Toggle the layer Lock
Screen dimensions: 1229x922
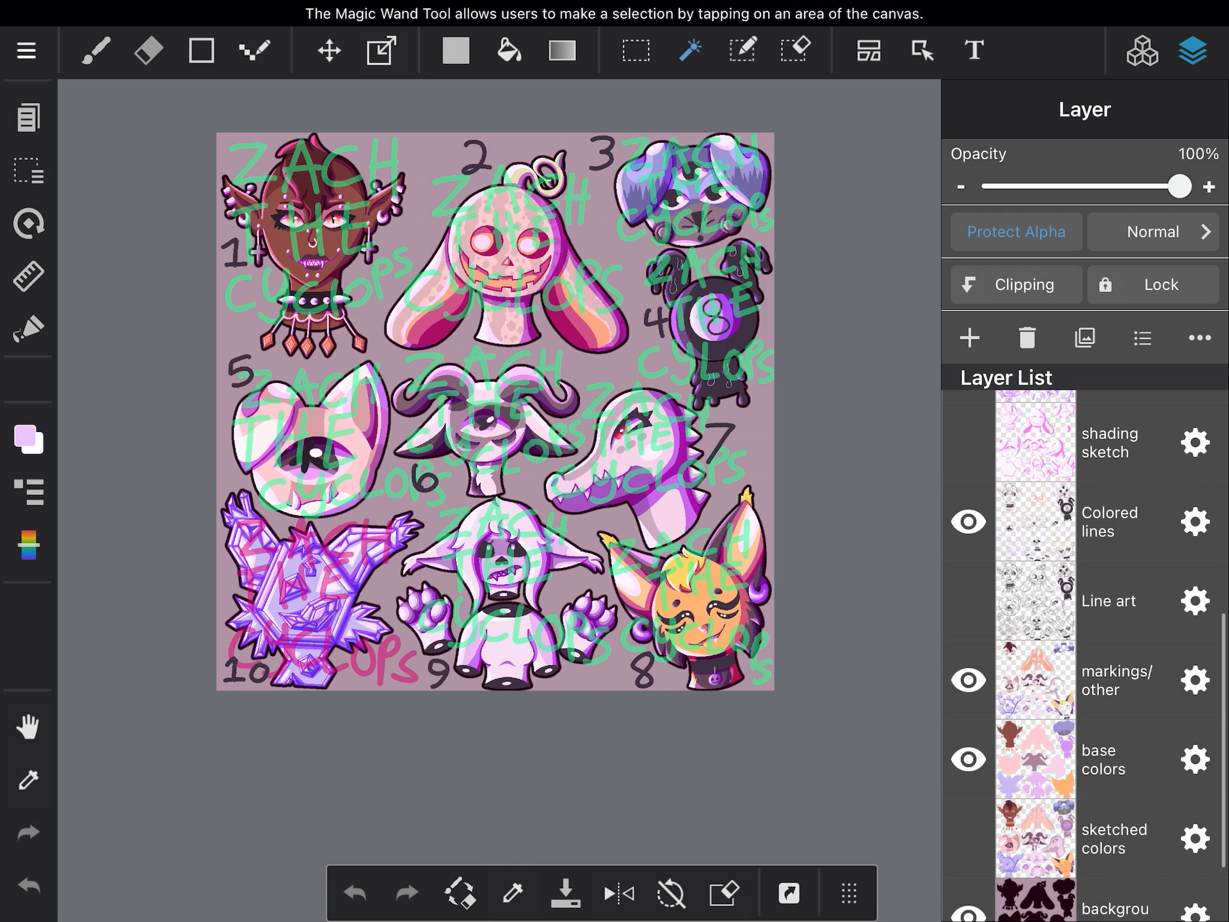tap(1153, 284)
